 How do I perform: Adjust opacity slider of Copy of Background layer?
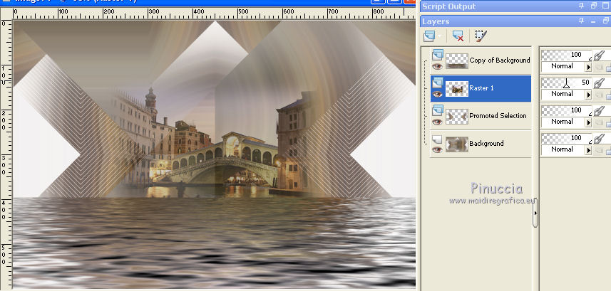tap(567, 55)
